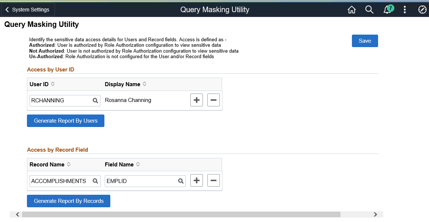Open the User ID lookup magnifier

point(95,100)
